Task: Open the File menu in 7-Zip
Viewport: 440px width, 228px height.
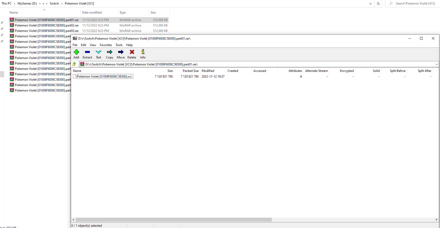Action: coord(75,45)
